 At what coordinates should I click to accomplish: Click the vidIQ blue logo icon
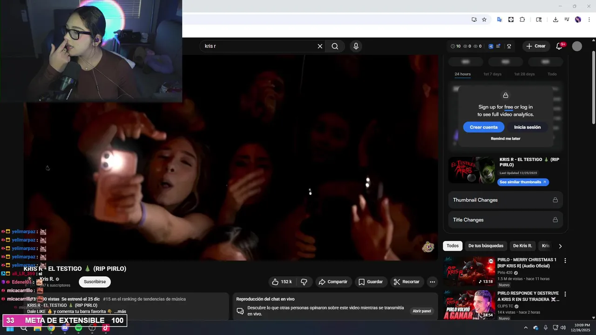pos(491,46)
